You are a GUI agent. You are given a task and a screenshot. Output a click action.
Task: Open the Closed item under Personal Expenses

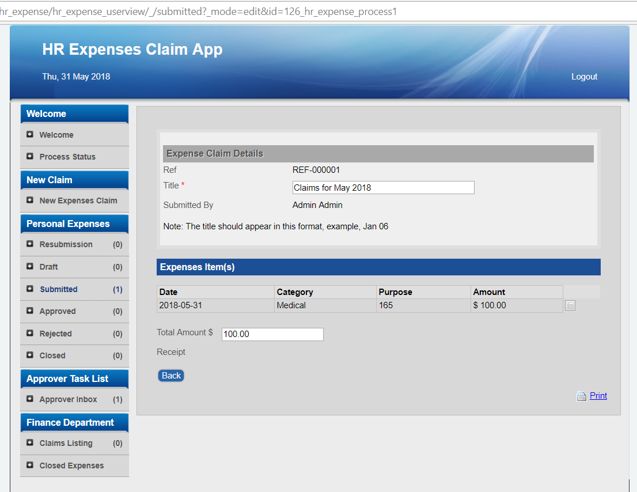(52, 355)
